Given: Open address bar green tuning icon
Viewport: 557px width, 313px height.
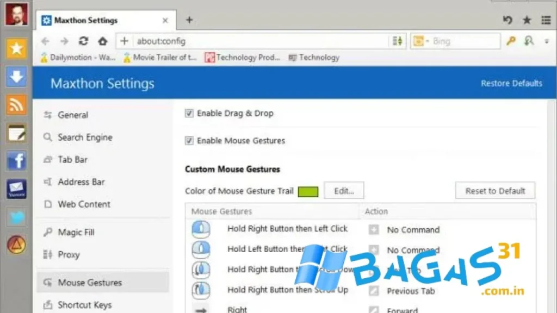Looking at the screenshot, I should [397, 41].
